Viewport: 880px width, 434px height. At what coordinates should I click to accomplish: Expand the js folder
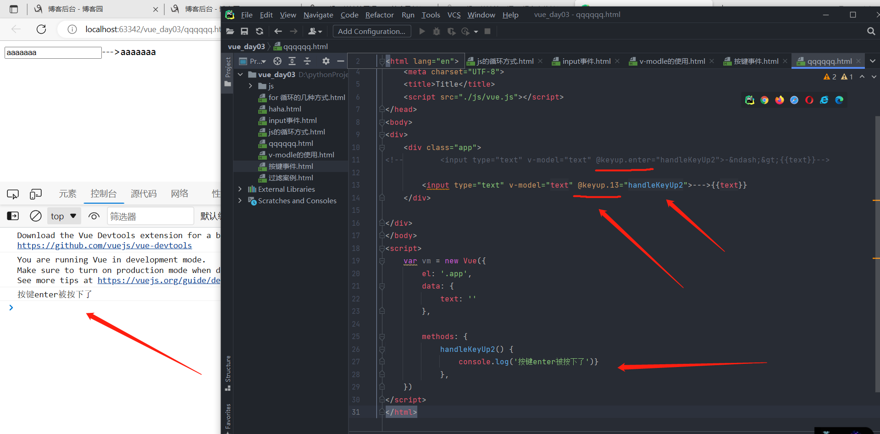[250, 86]
